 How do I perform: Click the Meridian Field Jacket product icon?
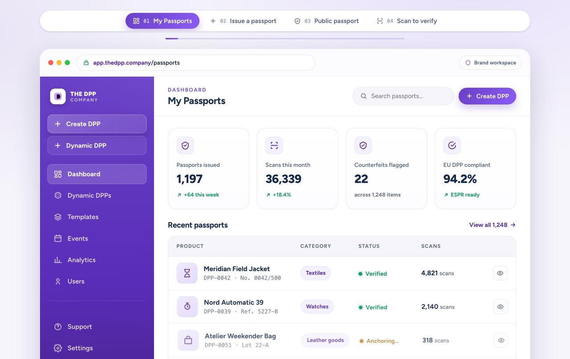(187, 273)
